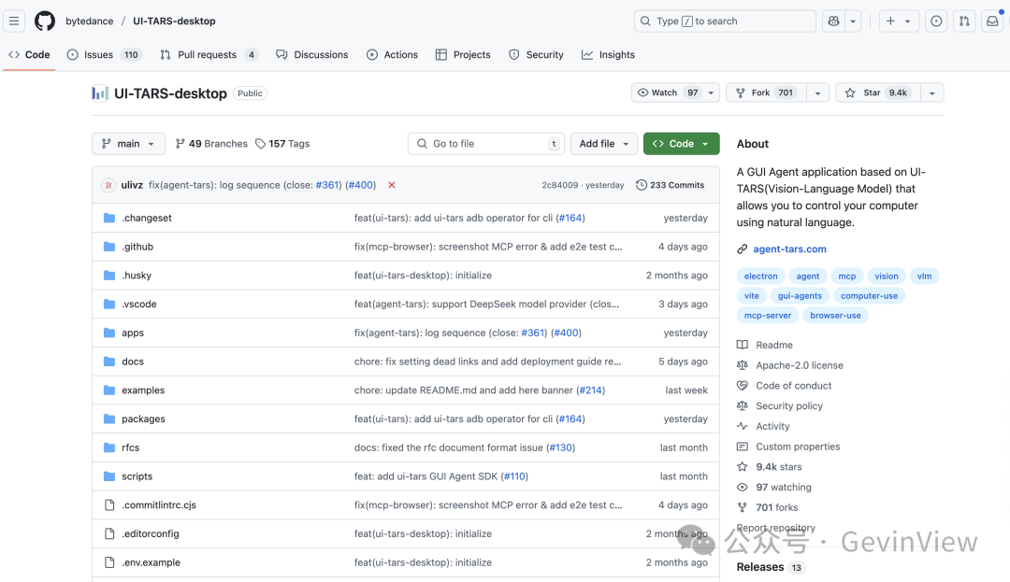The height and width of the screenshot is (582, 1010).
Task: Click the star icon beside 9.4k stars
Action: click(742, 467)
